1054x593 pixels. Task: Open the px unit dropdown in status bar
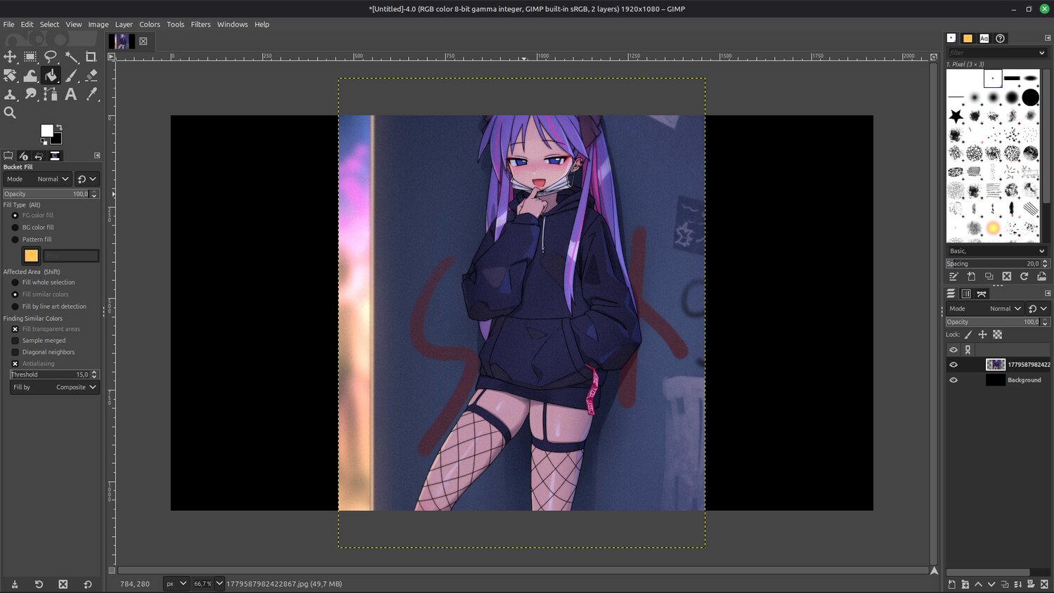(176, 584)
